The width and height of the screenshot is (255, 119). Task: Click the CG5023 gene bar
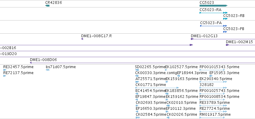(x=213, y=6)
